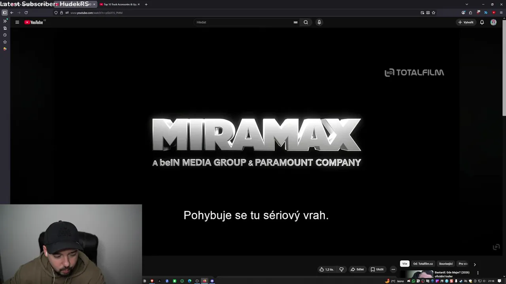Select the Pro vás chip
The width and height of the screenshot is (506, 284).
(x=463, y=264)
